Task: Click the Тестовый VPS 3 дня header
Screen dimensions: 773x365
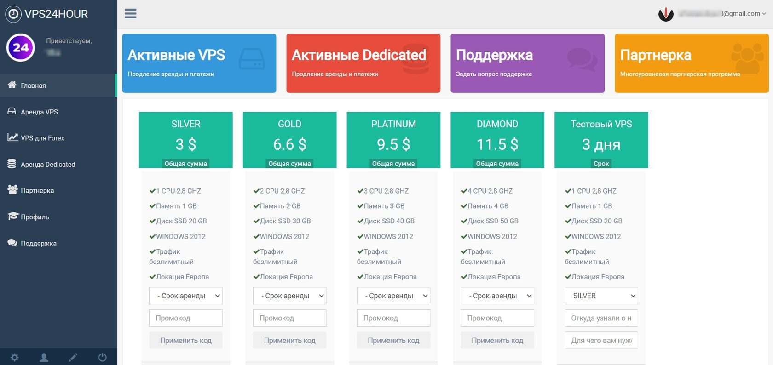Action: (601, 140)
